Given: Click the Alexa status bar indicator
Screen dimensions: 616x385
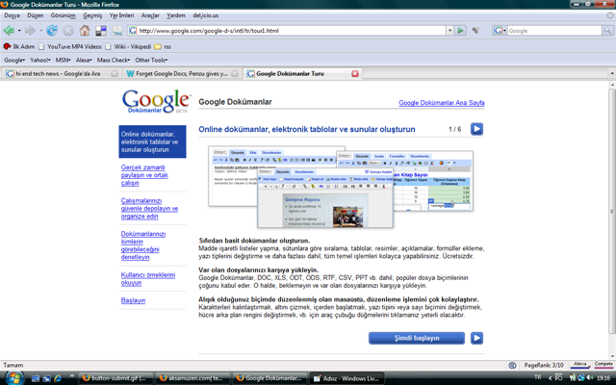Looking at the screenshot, I should point(579,365).
